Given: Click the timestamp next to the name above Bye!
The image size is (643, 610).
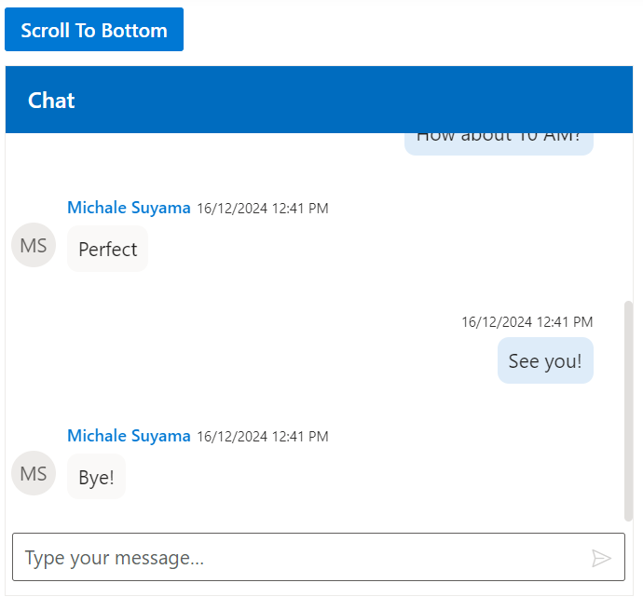Looking at the screenshot, I should click(x=262, y=437).
